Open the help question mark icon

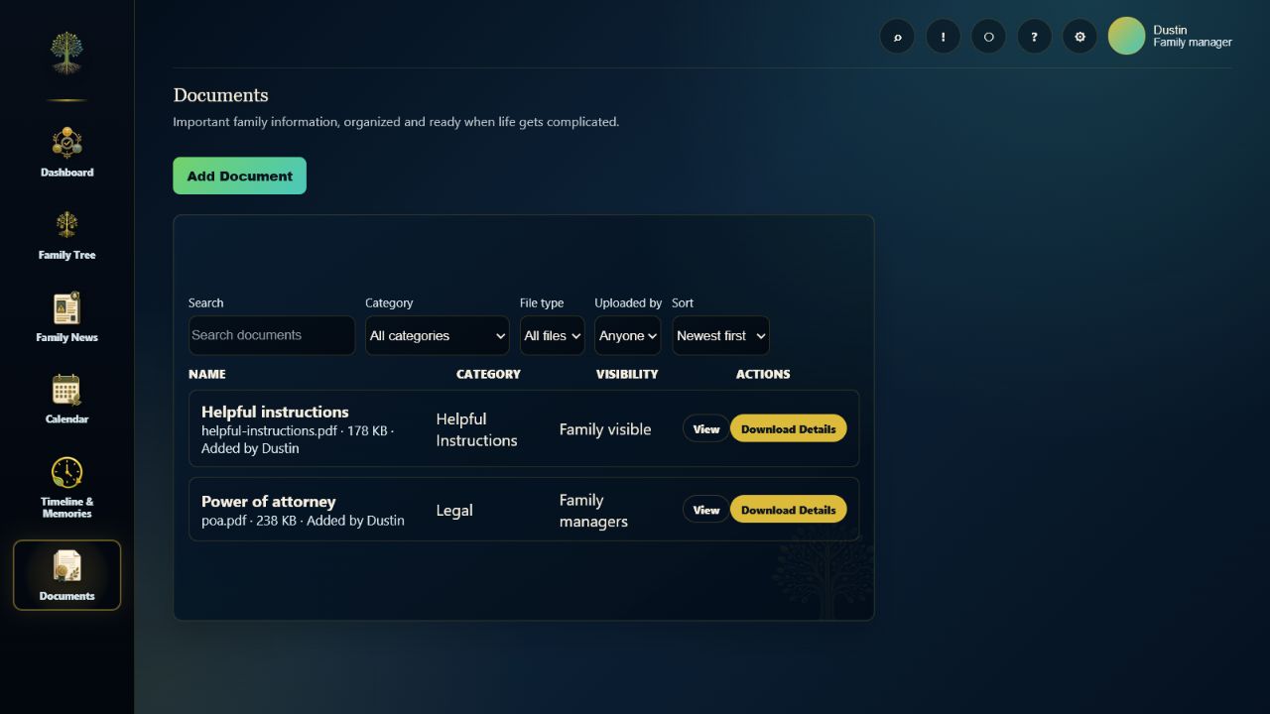point(1034,37)
